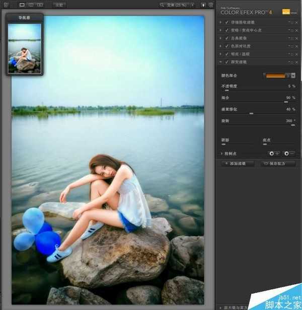Screen dimensions: 302x310
Task: Switch to split preview view icon
Action: coord(31,5)
